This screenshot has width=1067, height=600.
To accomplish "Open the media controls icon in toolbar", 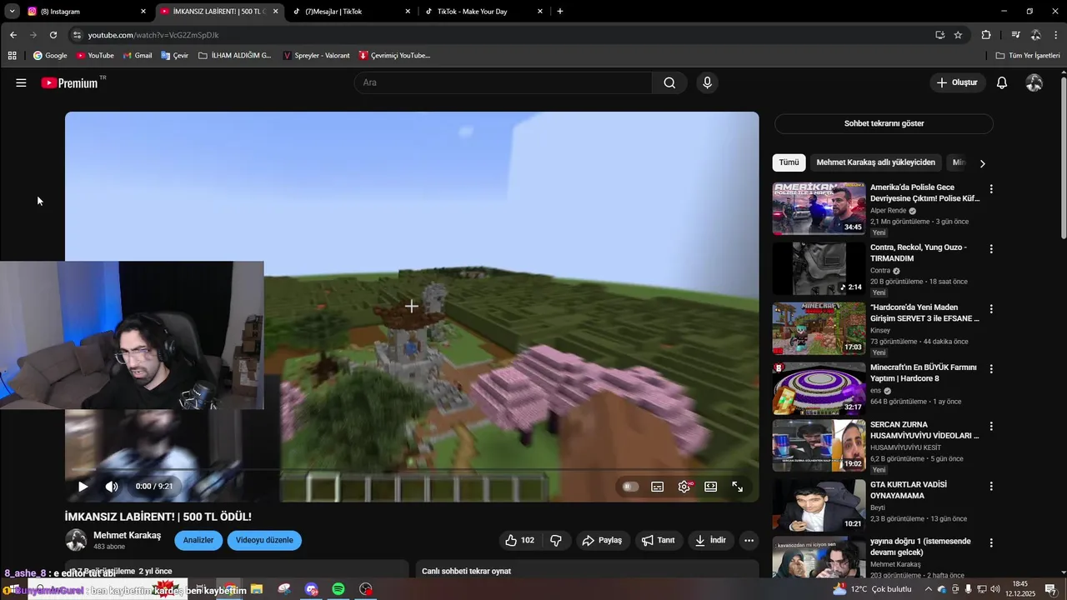I will (x=1015, y=35).
